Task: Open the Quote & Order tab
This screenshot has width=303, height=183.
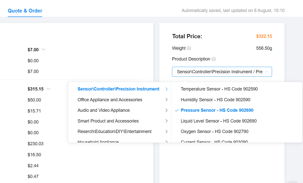Action: 25,11
